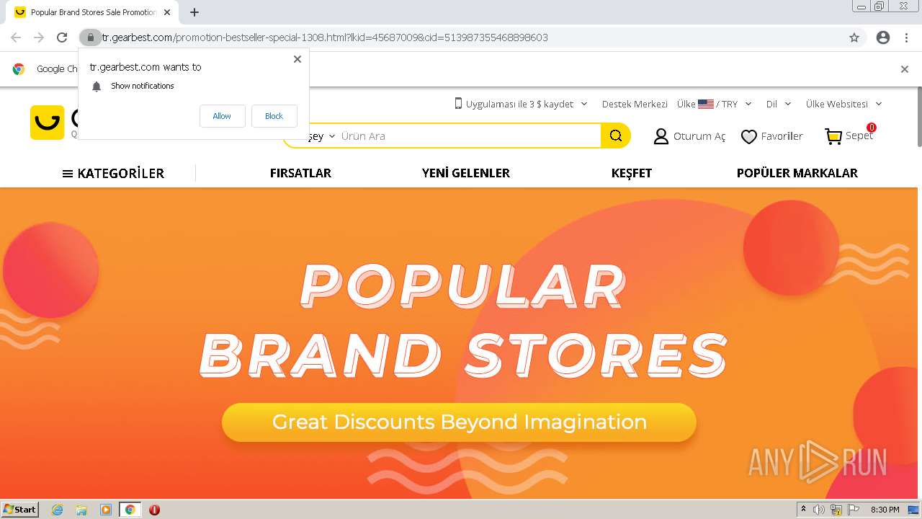Expand the Ülke / TRY currency dropdown
This screenshot has height=519, width=922.
pyautogui.click(x=715, y=104)
